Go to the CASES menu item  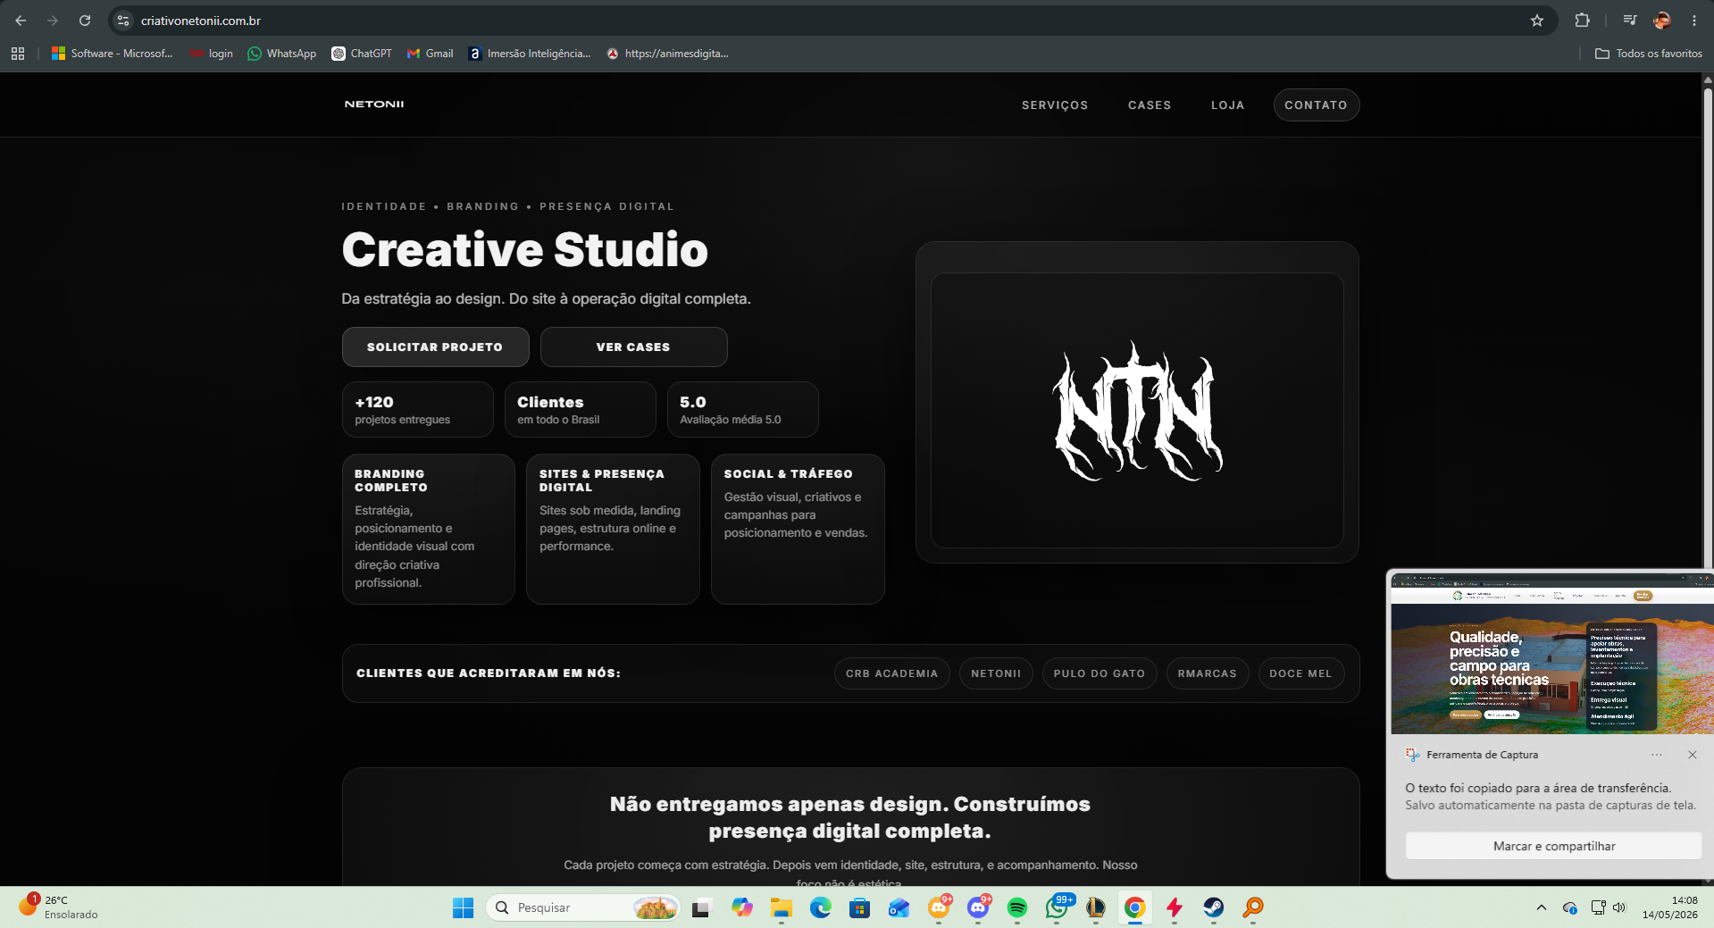[x=1150, y=105]
